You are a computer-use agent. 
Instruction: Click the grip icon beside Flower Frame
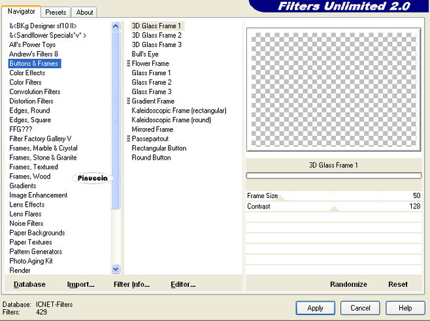pyautogui.click(x=128, y=63)
